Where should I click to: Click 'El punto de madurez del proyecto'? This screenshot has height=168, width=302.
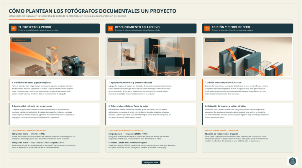pyautogui.click(x=222, y=134)
